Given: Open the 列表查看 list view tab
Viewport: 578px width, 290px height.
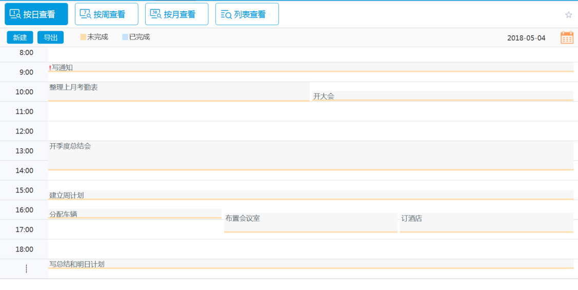Looking at the screenshot, I should (247, 14).
